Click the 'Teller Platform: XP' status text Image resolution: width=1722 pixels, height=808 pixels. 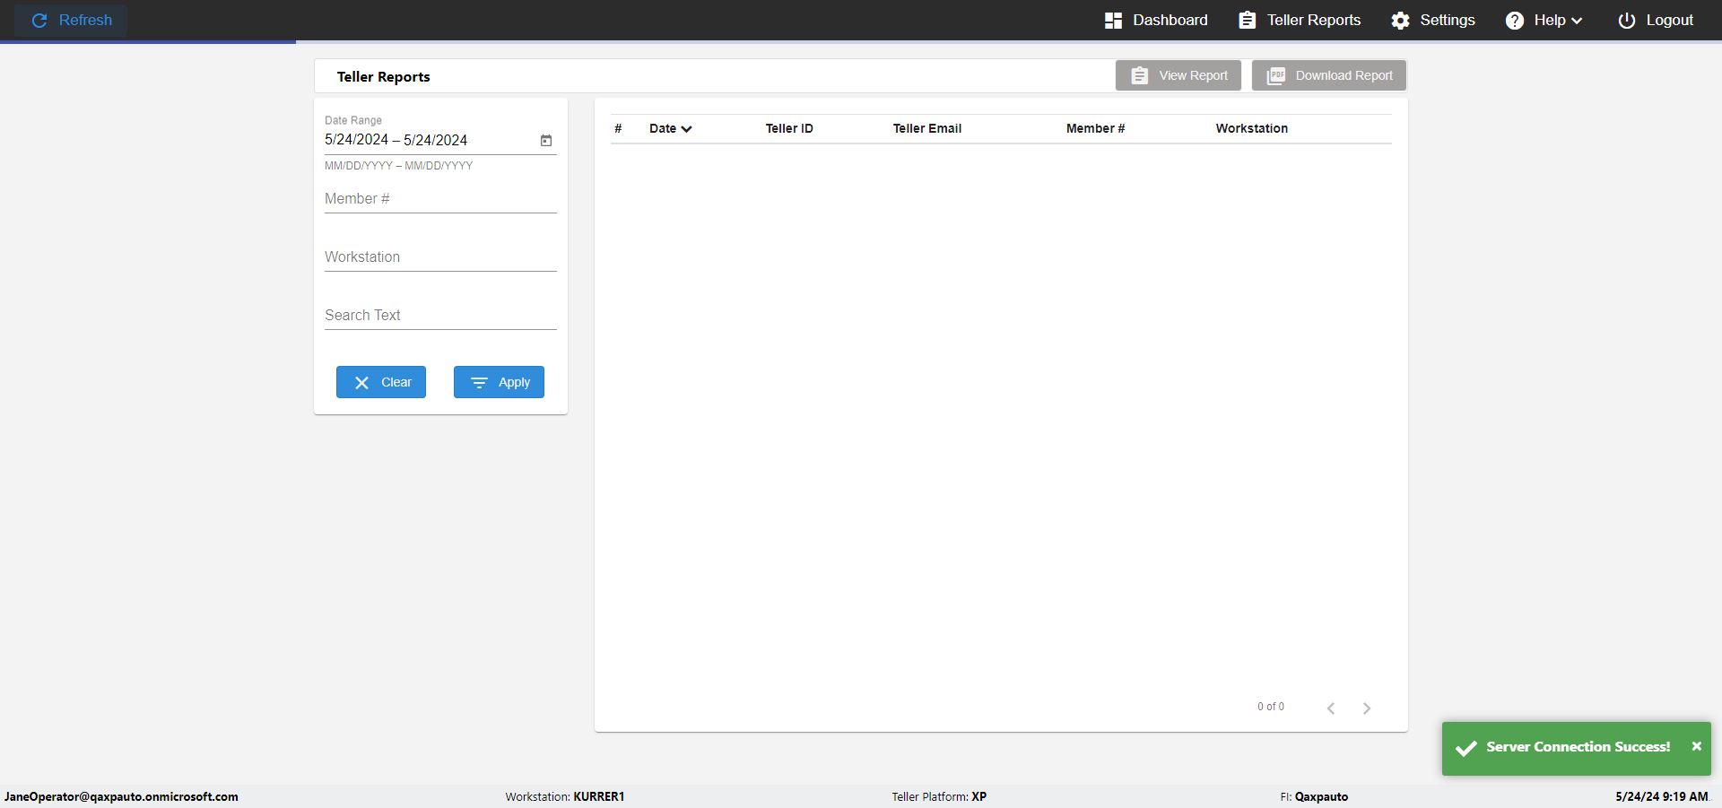coord(939,796)
